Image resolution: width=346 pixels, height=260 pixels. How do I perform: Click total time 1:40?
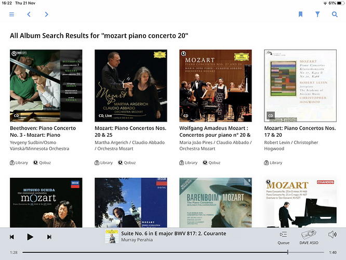[333, 252]
